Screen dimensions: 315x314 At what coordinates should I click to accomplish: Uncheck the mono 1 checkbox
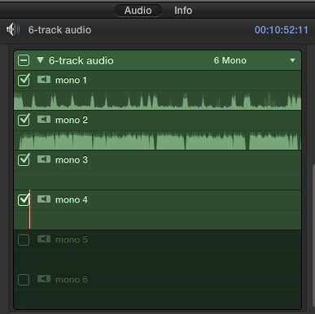click(x=24, y=80)
